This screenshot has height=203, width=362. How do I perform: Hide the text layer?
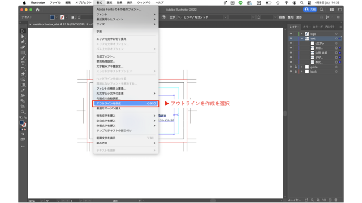coord(291,38)
